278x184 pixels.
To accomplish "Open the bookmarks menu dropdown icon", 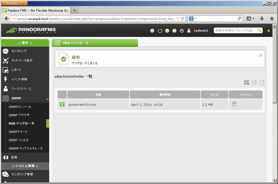I will point(250,18).
